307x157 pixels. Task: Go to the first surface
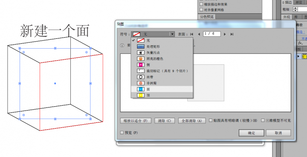tap(192, 34)
